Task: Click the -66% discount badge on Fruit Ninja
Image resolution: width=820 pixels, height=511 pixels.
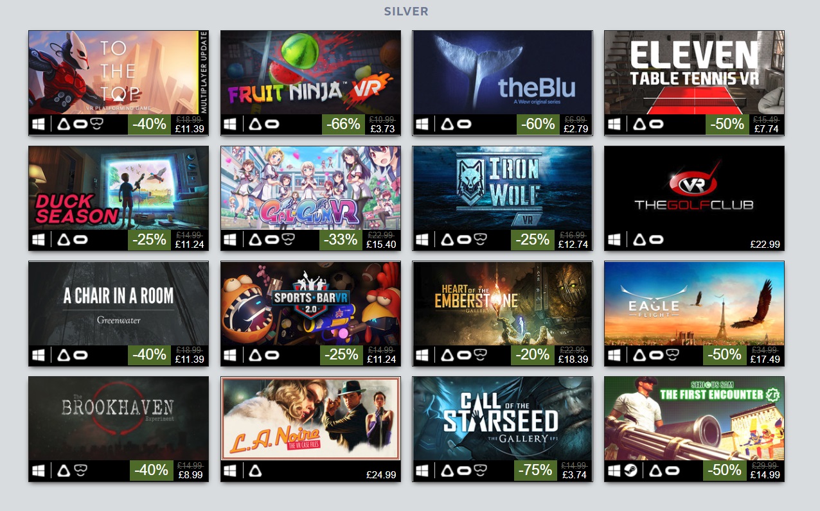Action: 343,125
